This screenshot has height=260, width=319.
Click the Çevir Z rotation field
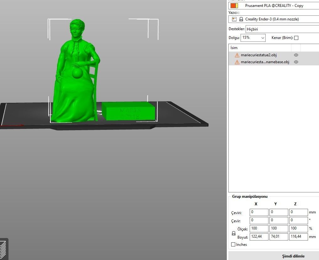pyautogui.click(x=298, y=220)
